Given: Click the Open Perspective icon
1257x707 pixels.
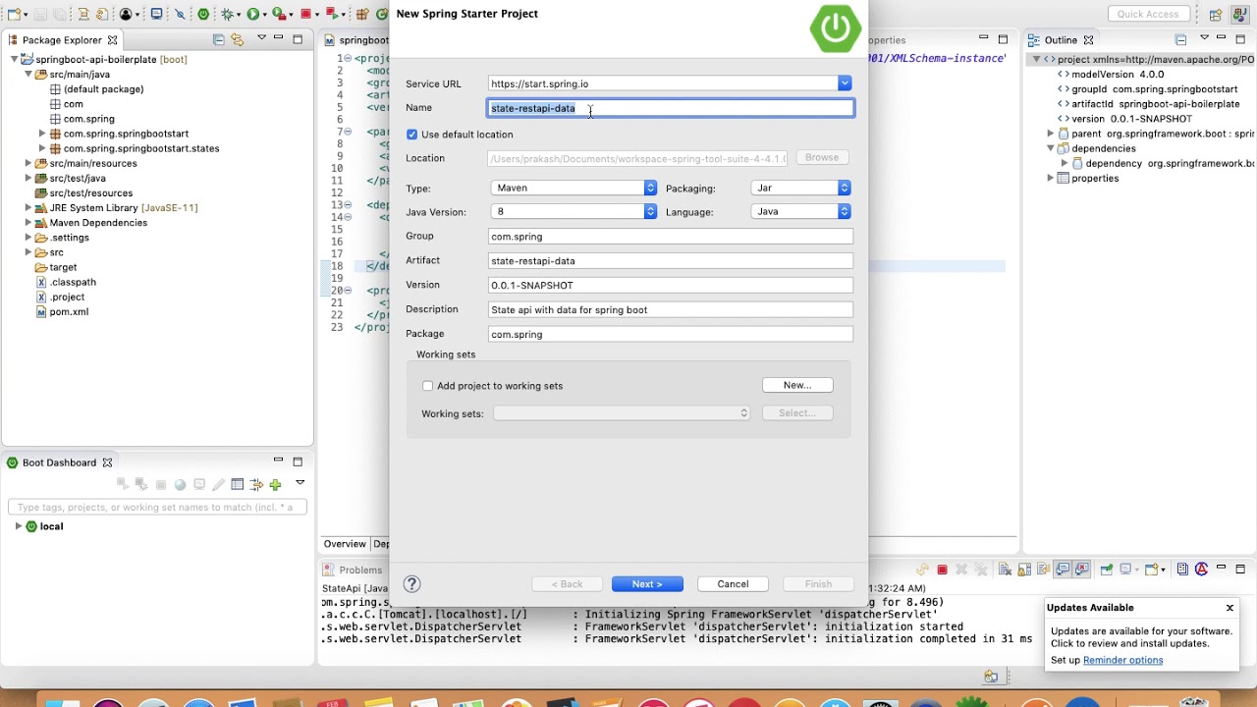Looking at the screenshot, I should pyautogui.click(x=1216, y=14).
